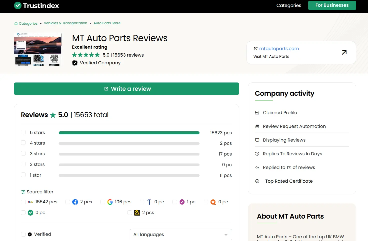Tick the checkbox for the purple check source
The image size is (368, 241).
pos(175,202)
